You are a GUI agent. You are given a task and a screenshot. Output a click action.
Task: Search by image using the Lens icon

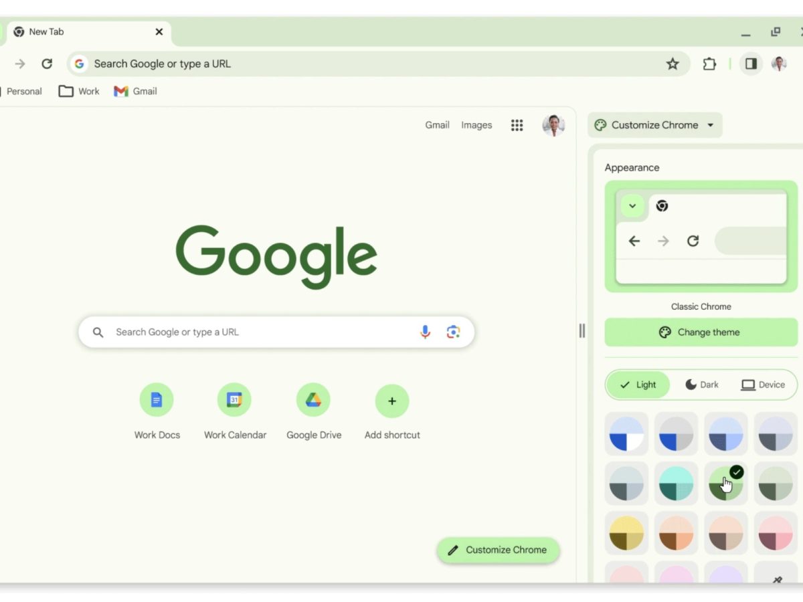453,332
